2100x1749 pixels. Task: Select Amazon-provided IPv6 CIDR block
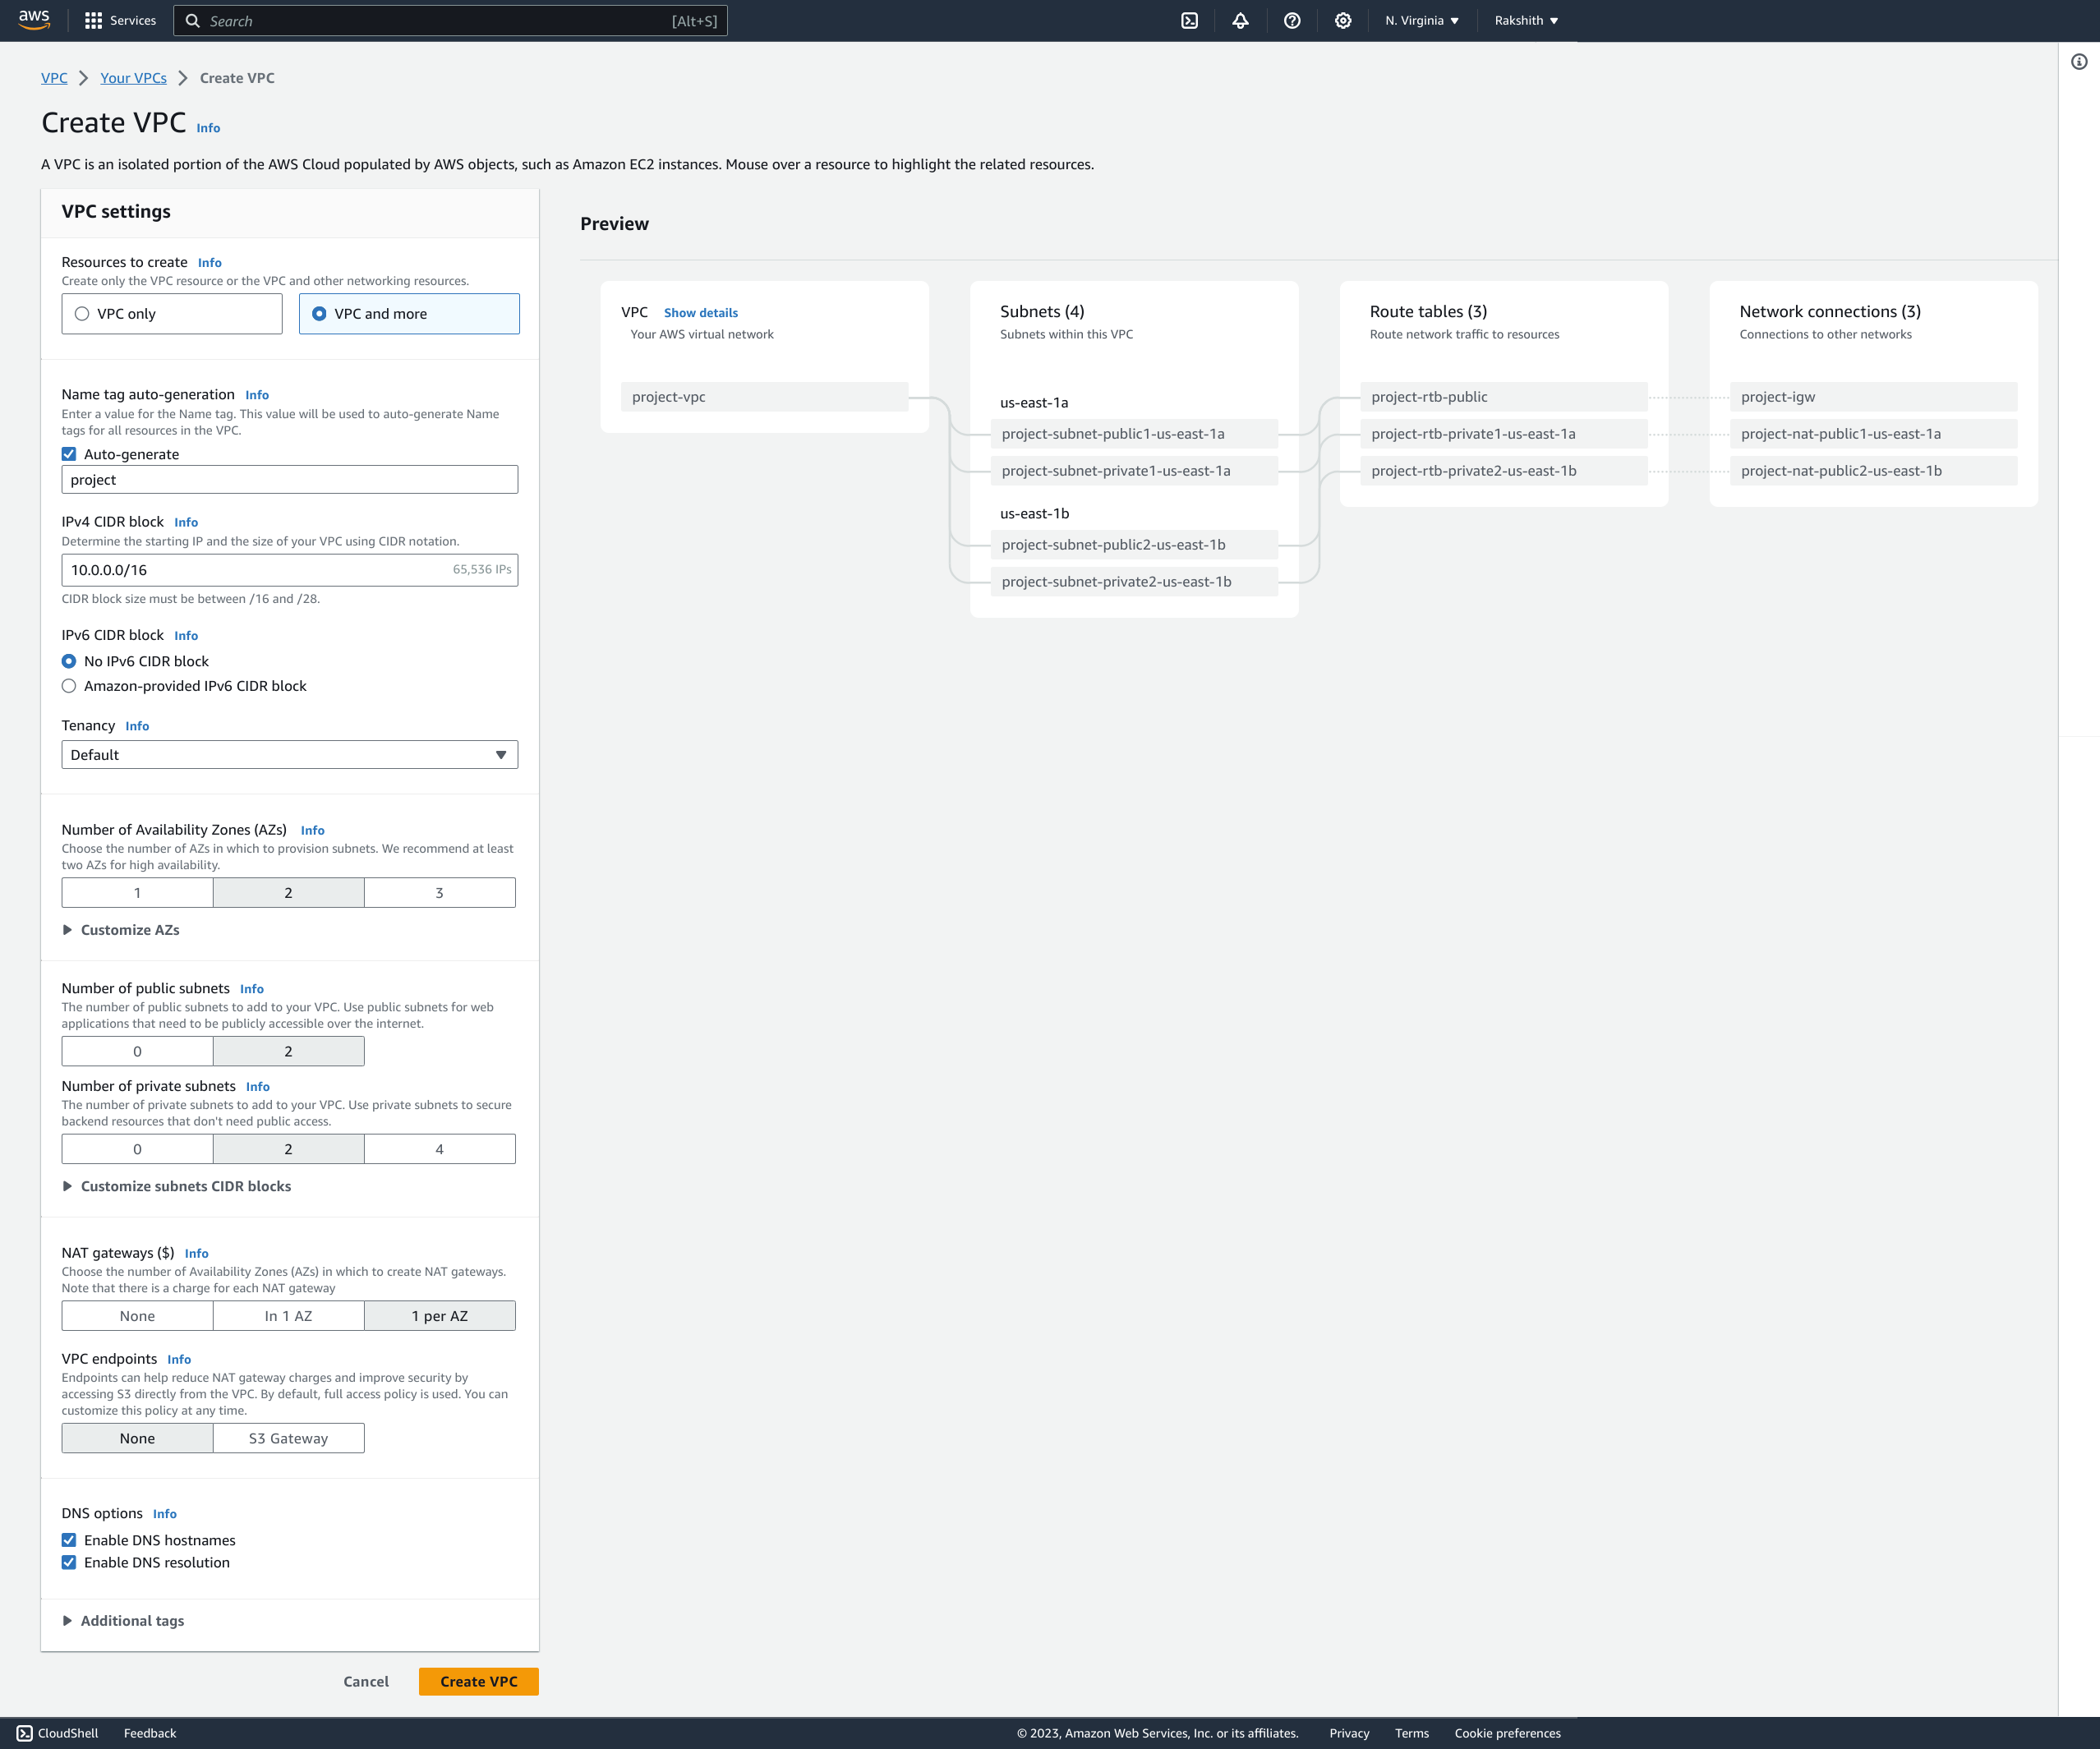(69, 686)
